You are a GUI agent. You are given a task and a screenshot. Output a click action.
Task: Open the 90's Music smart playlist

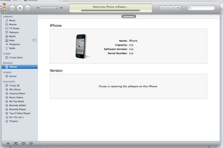(x=15, y=89)
